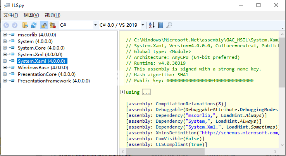
Task: Go back in navigation history
Action: tap(6, 25)
